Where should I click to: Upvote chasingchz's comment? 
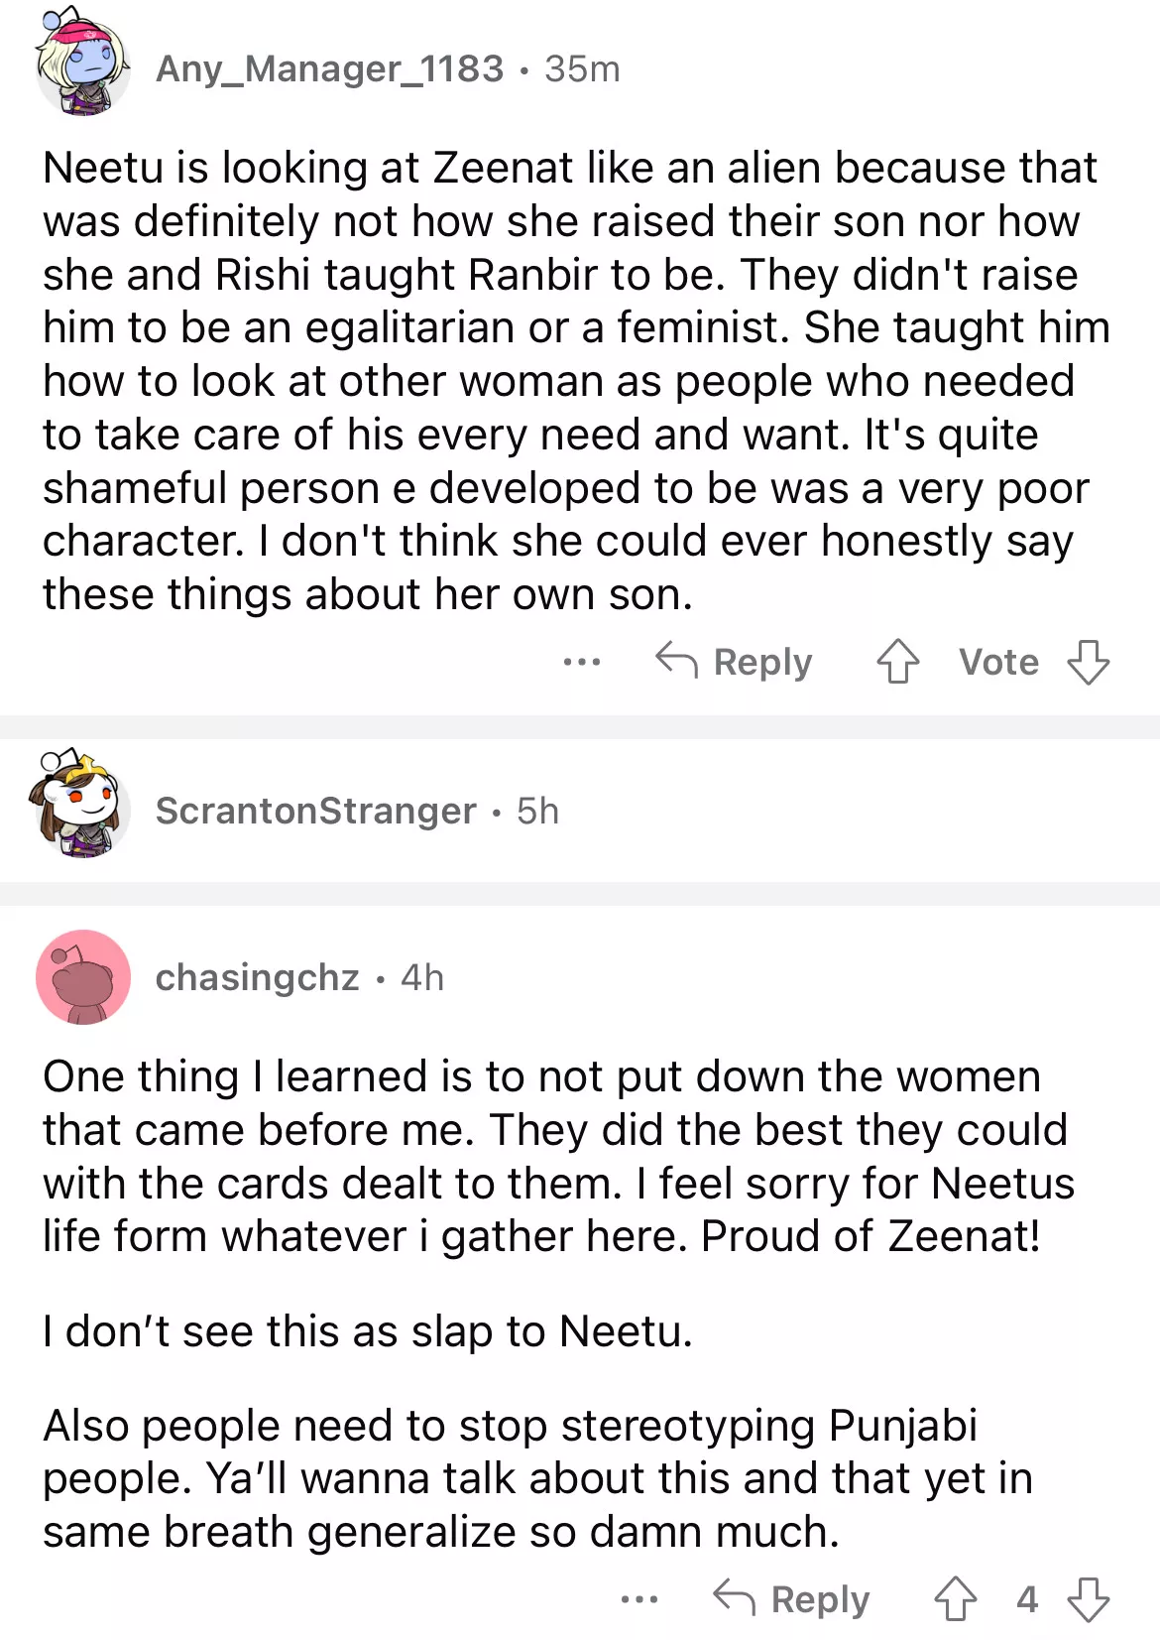click(x=955, y=1598)
